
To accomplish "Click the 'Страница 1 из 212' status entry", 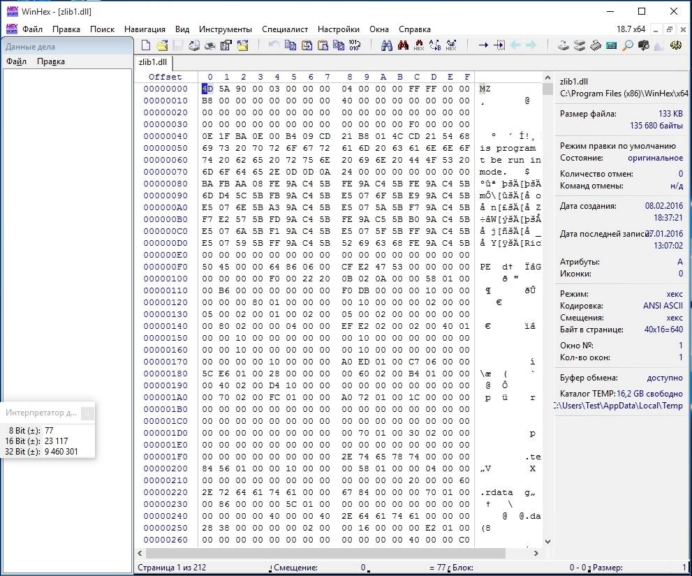I will pyautogui.click(x=172, y=567).
